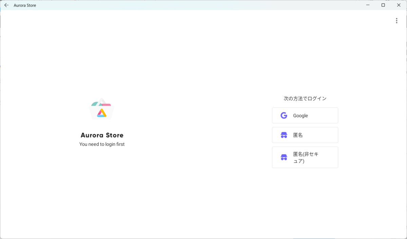
Task: Choose 匿名(非セキュア) insecure anonymous login
Action: [x=305, y=157]
